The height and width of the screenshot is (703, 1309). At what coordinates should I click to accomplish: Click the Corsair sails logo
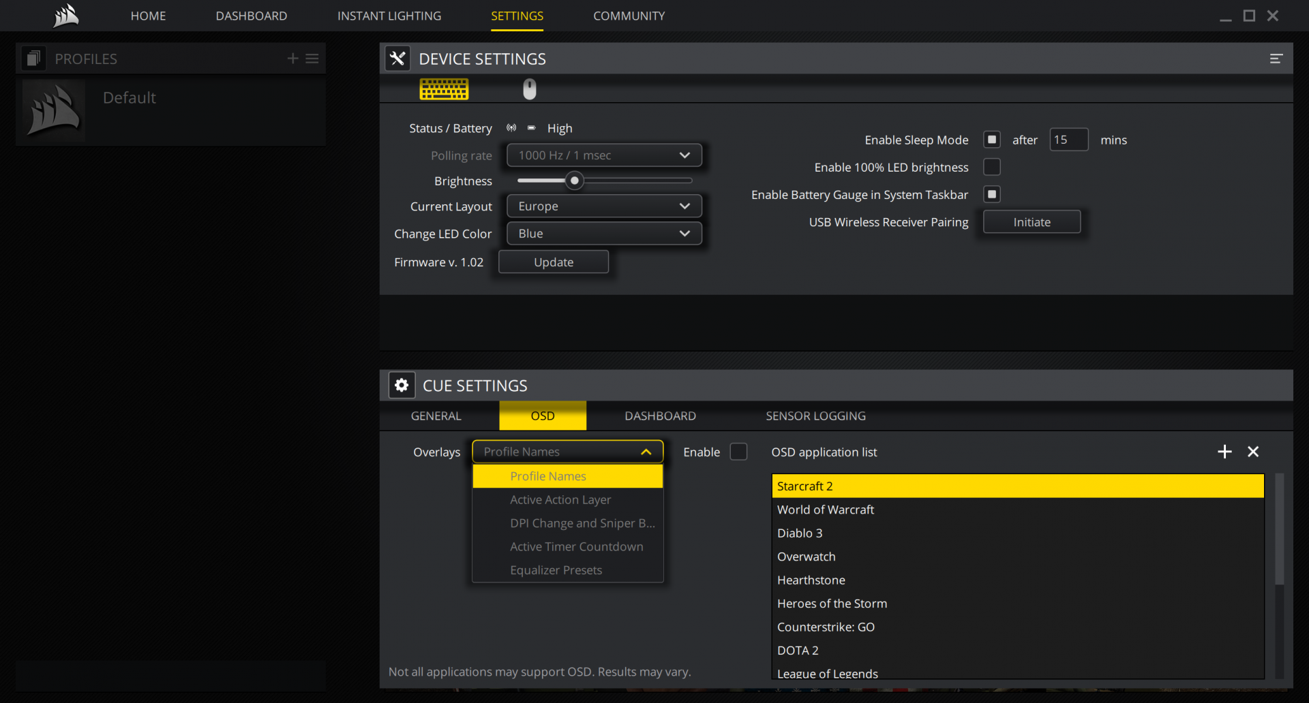(x=66, y=15)
